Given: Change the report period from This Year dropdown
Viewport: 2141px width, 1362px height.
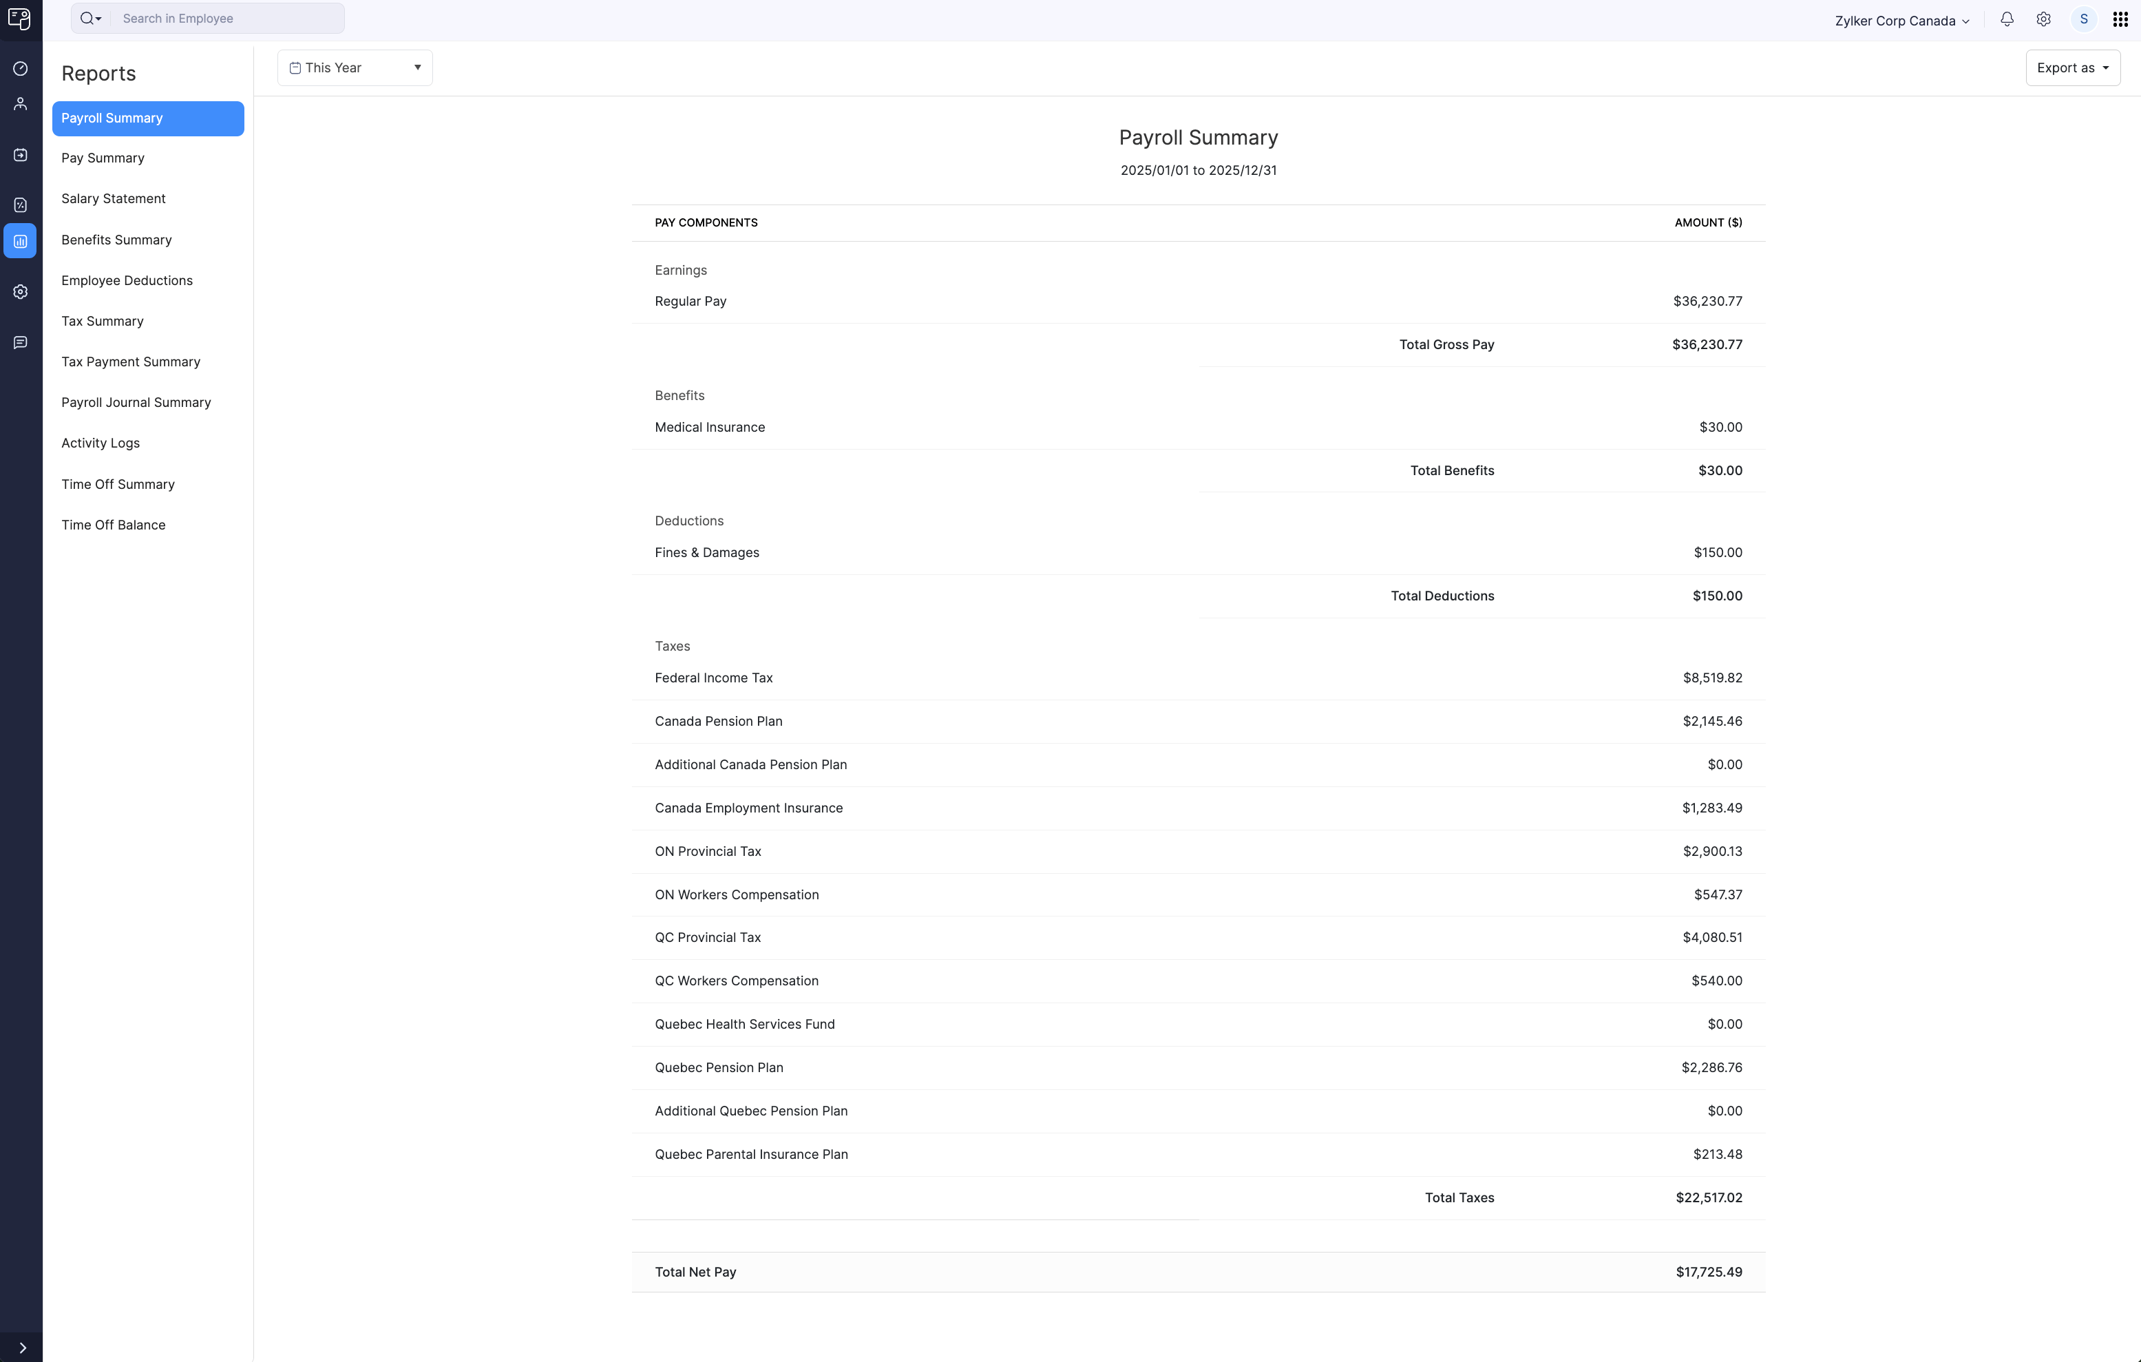Looking at the screenshot, I should click(x=353, y=67).
